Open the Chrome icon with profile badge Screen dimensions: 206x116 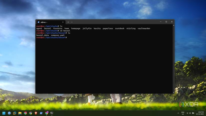(x=46, y=113)
